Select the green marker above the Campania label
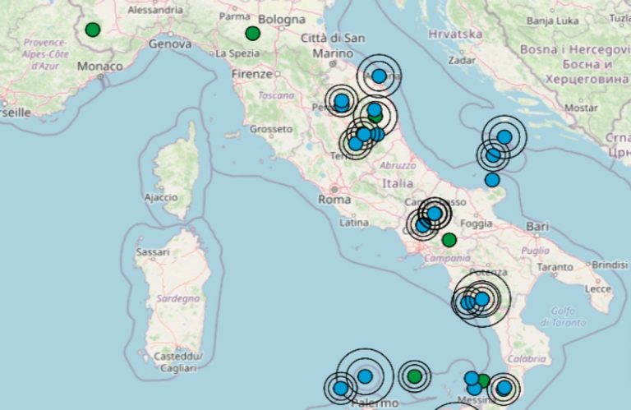 point(449,240)
